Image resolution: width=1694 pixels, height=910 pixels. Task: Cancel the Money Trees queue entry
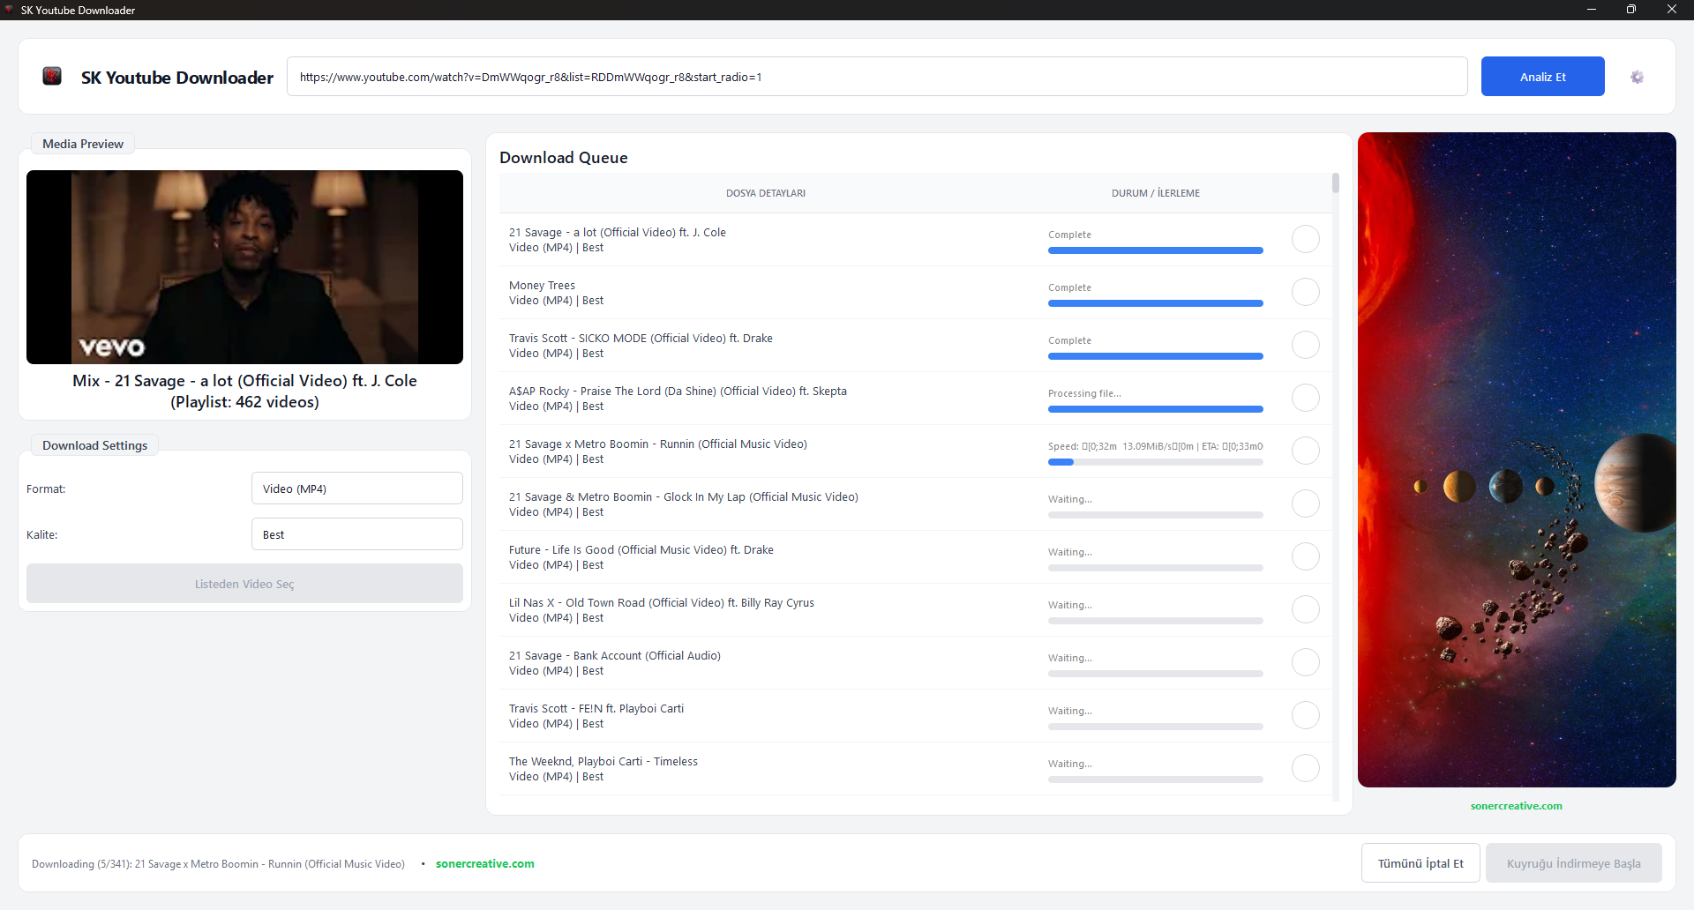point(1306,292)
